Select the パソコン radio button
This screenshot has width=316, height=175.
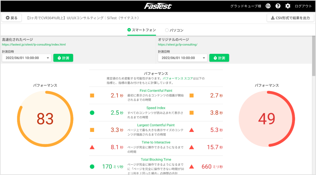click(167, 30)
